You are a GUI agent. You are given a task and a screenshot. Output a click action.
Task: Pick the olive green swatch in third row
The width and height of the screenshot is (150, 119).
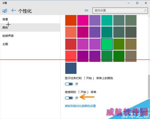[x=119, y=44]
